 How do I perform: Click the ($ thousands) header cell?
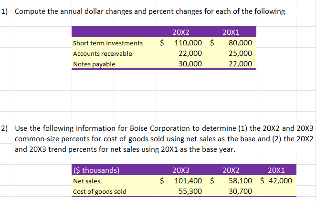[x=95, y=171]
